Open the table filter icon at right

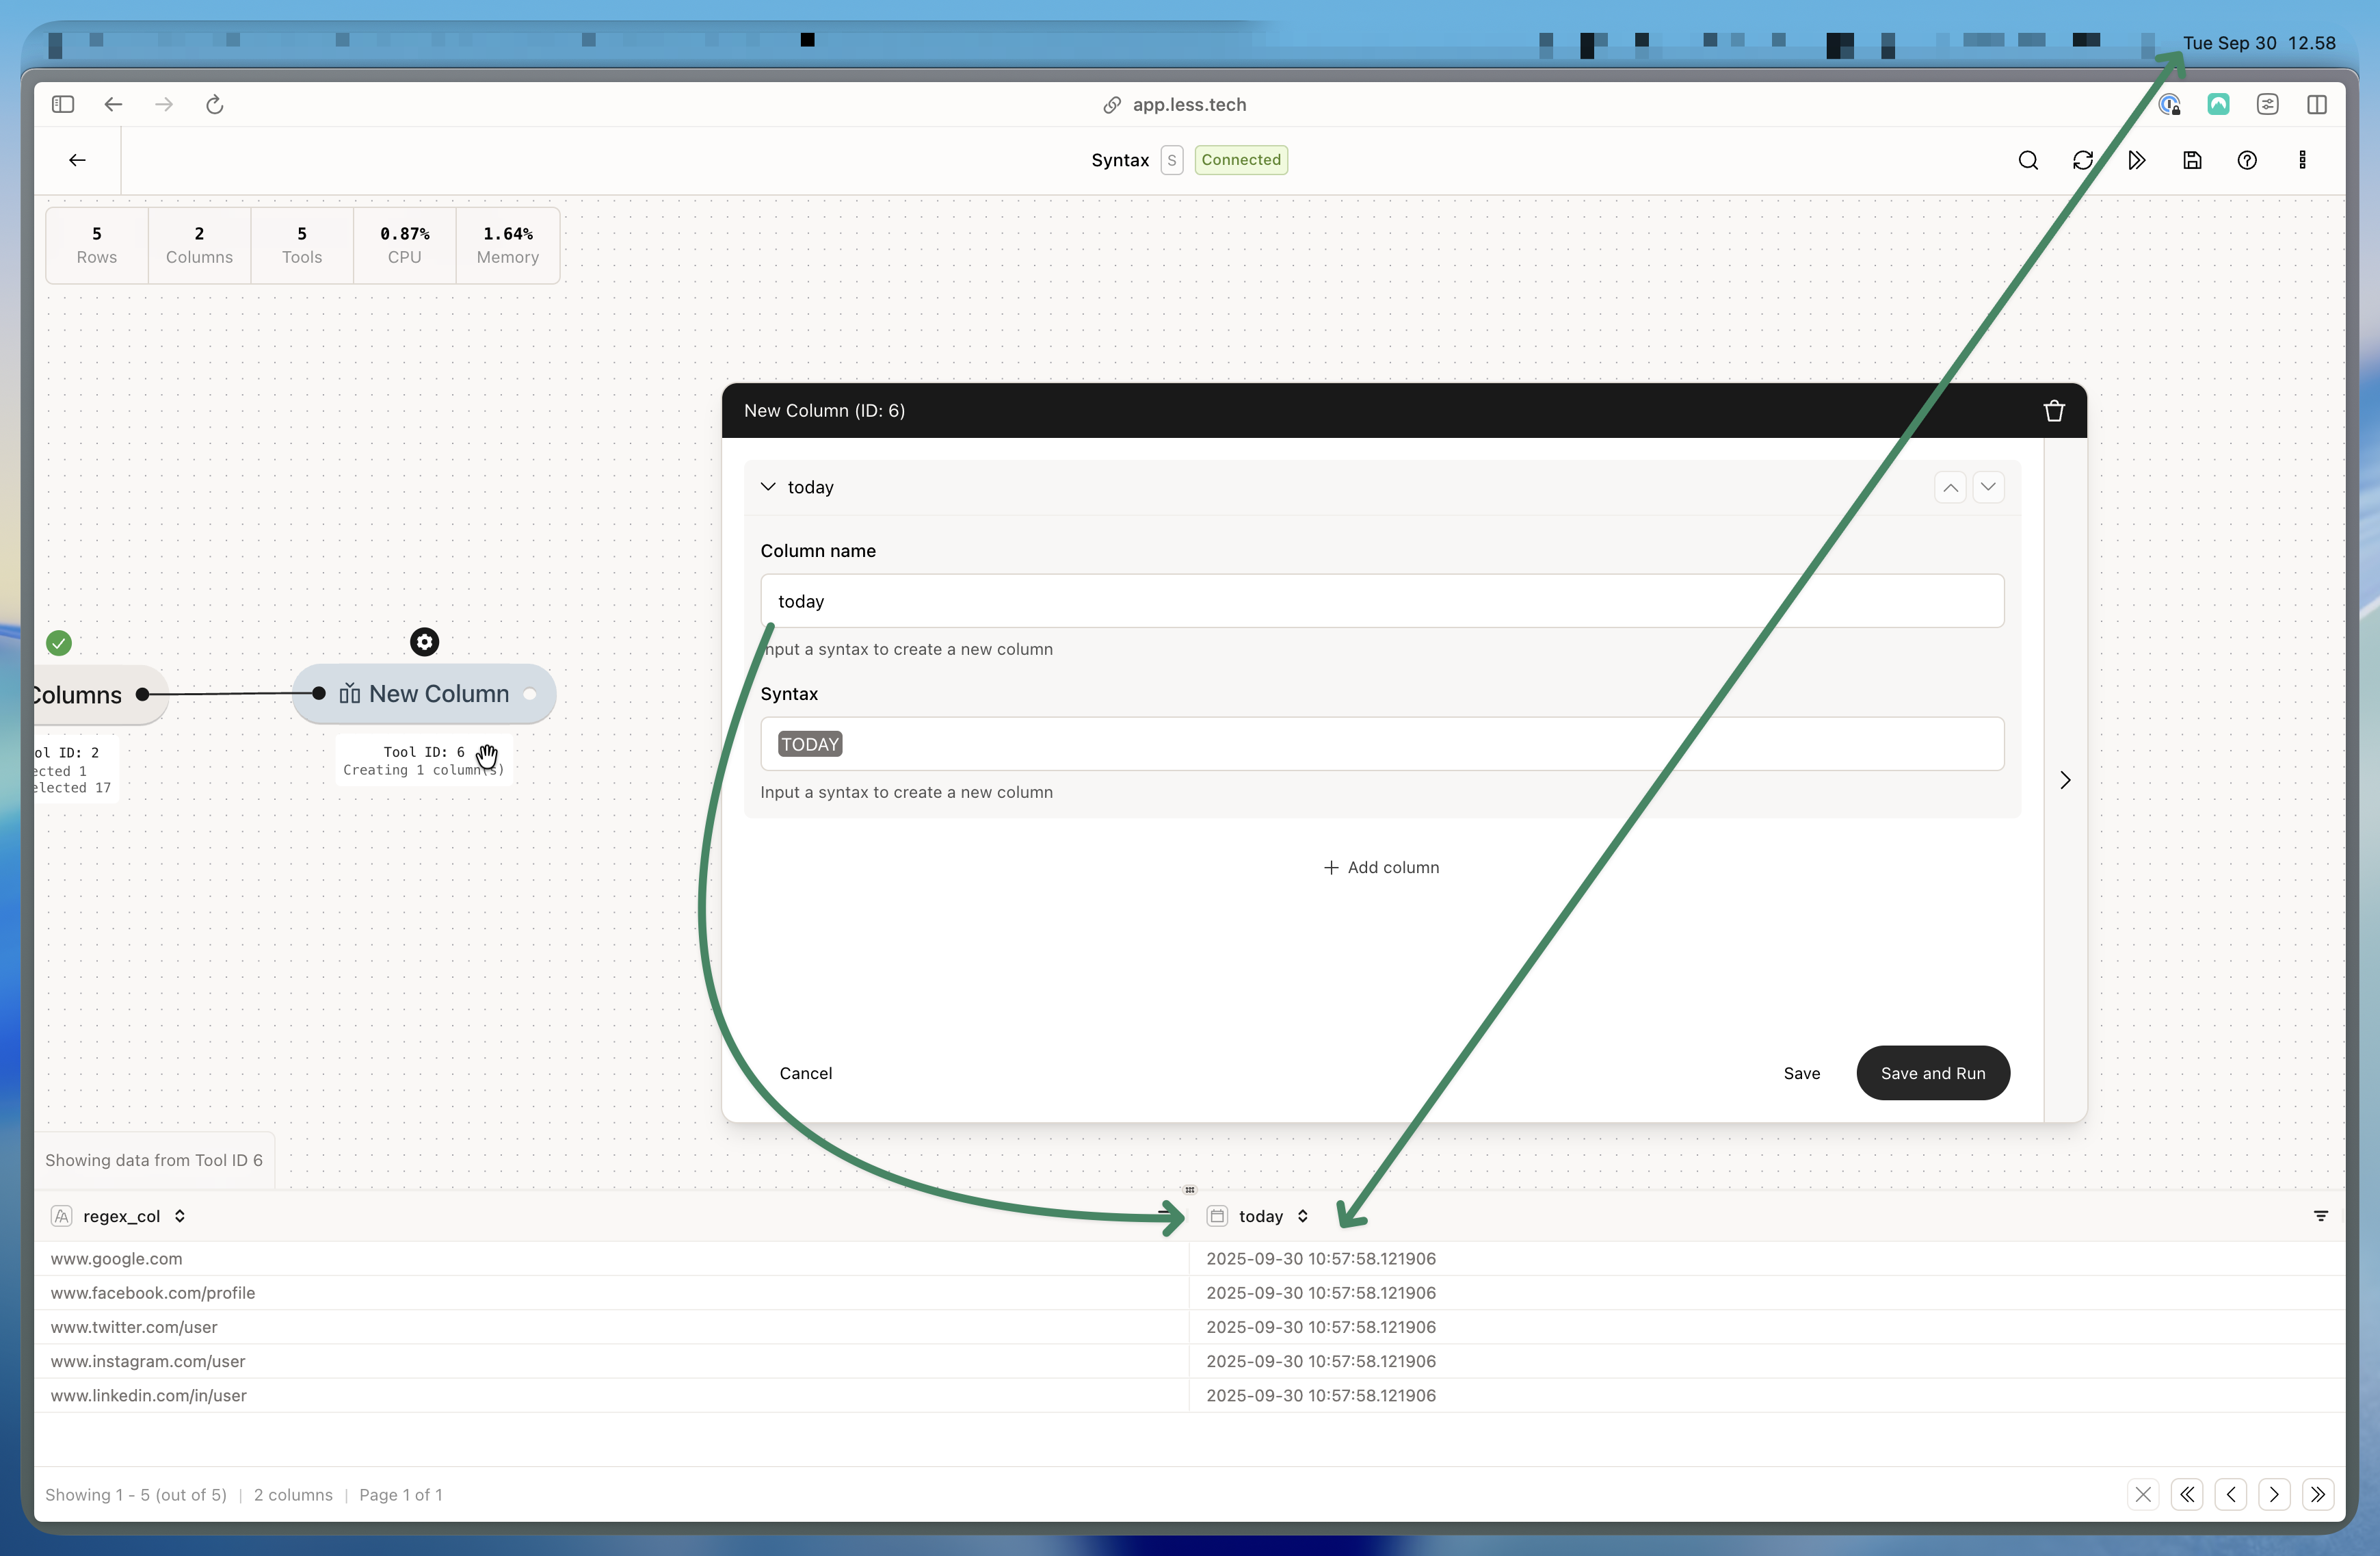click(x=2321, y=1216)
